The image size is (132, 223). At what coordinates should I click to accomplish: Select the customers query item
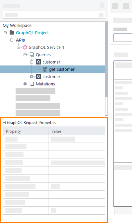tap(52, 77)
